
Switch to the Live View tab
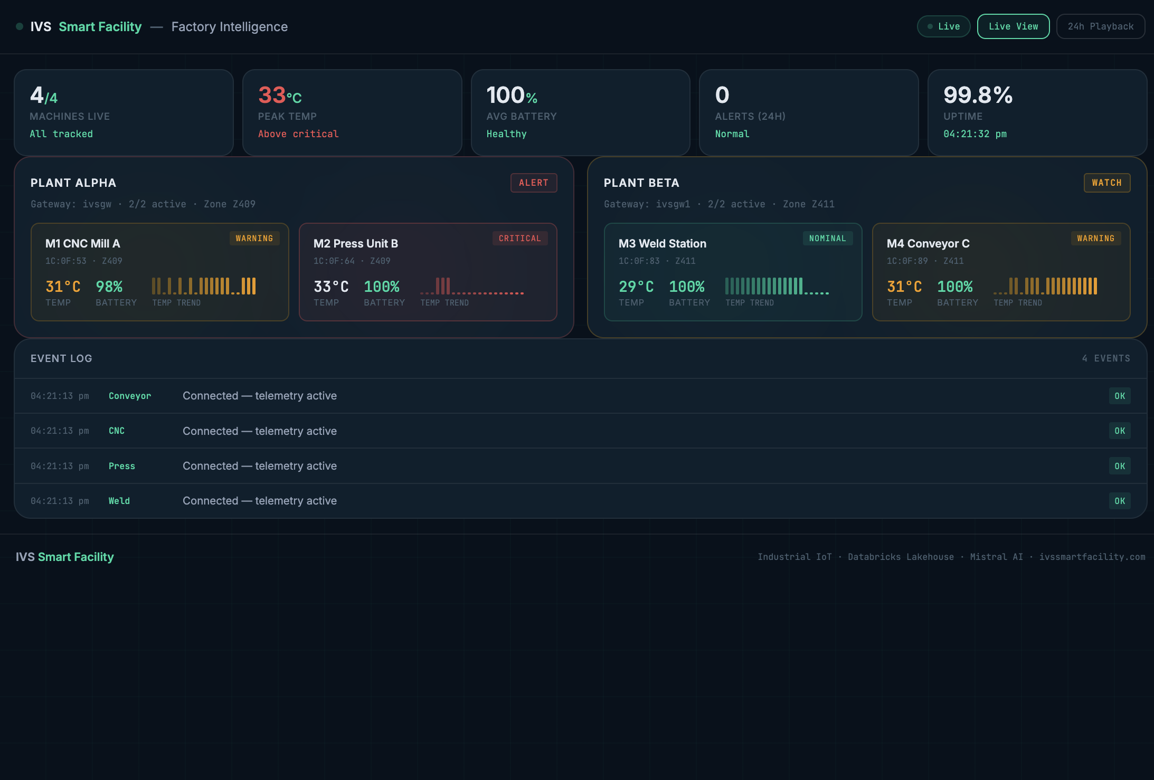click(1013, 26)
